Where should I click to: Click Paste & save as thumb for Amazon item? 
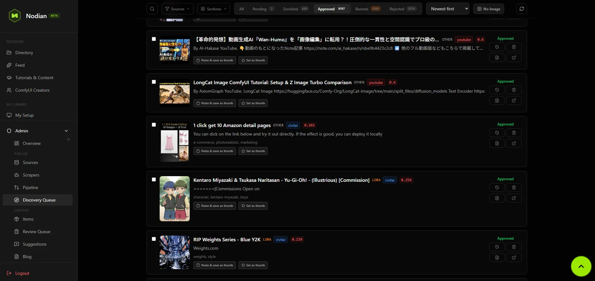pos(215,151)
